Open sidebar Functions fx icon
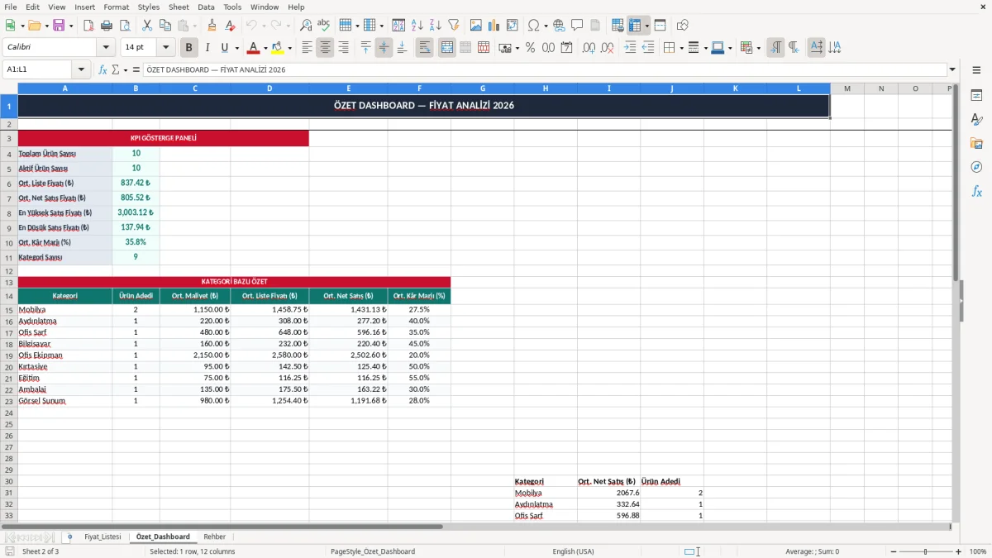 click(x=976, y=191)
